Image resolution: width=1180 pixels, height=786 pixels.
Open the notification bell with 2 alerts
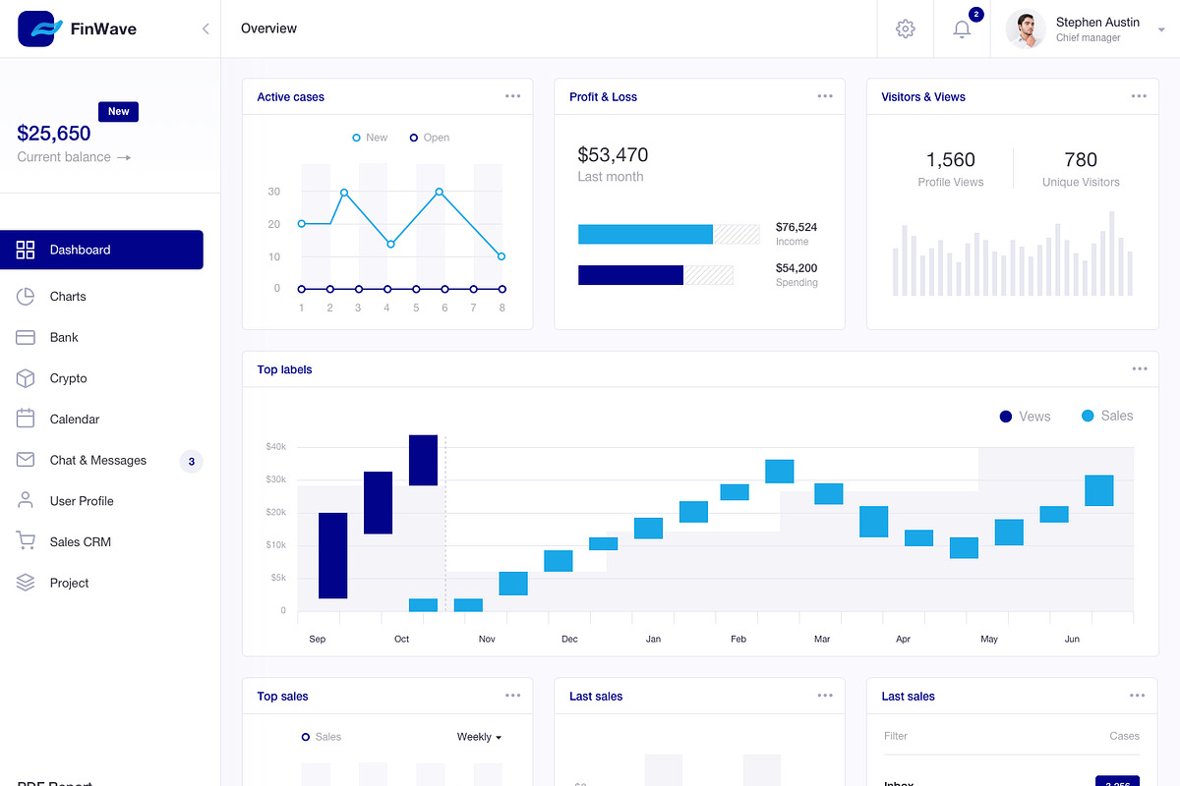pyautogui.click(x=962, y=29)
